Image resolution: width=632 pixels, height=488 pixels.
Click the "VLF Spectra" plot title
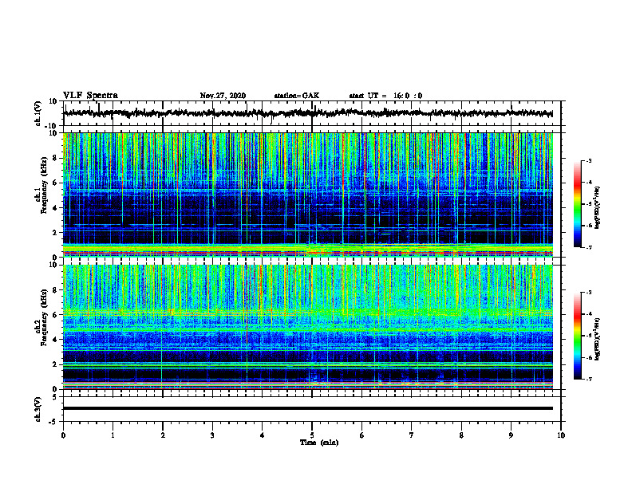[90, 96]
